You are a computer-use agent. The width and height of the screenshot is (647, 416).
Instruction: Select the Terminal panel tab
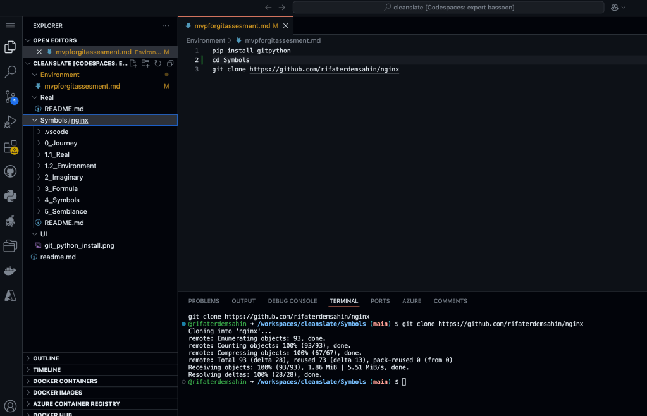(x=343, y=301)
